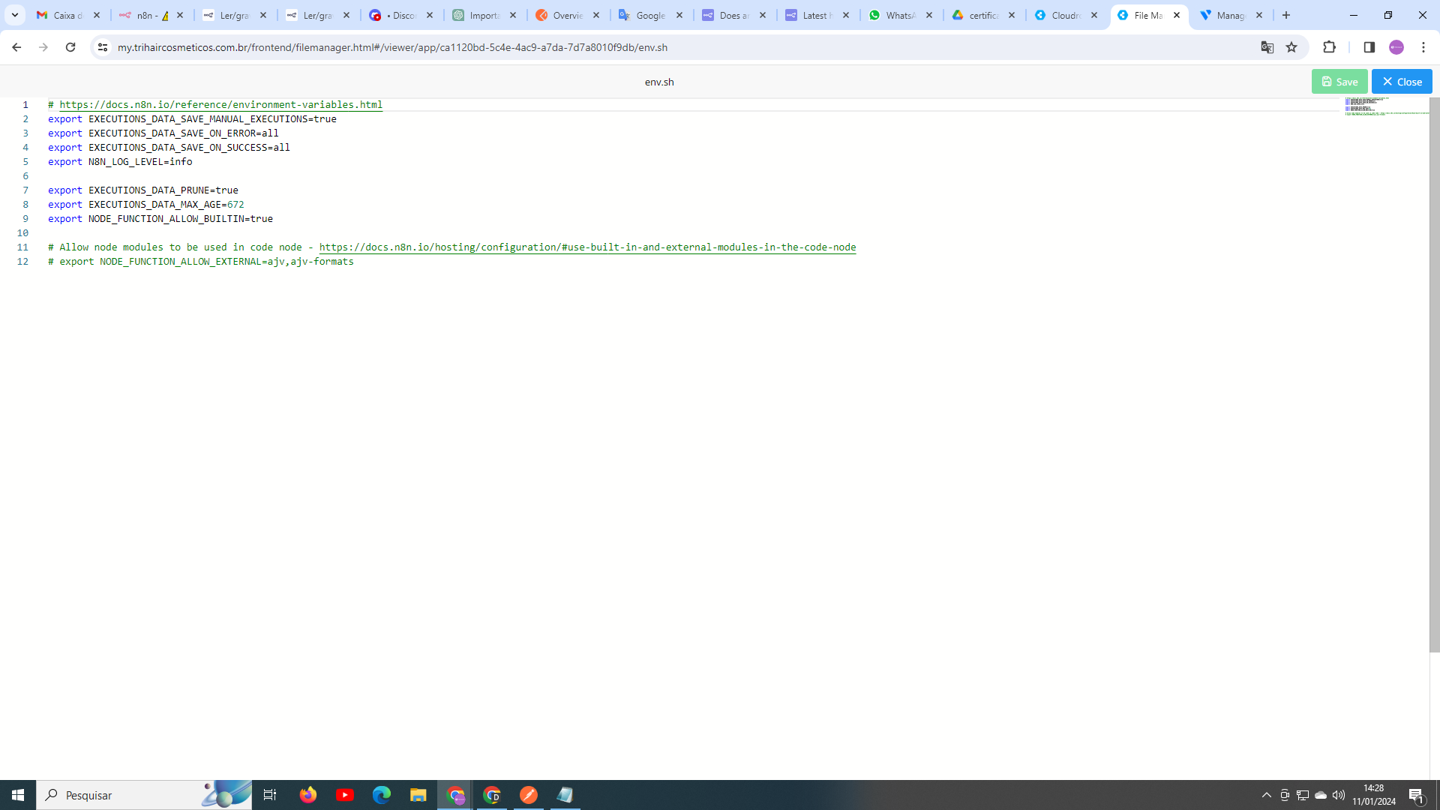Open Microsoft Edge from the taskbar
The height and width of the screenshot is (810, 1440).
382,795
